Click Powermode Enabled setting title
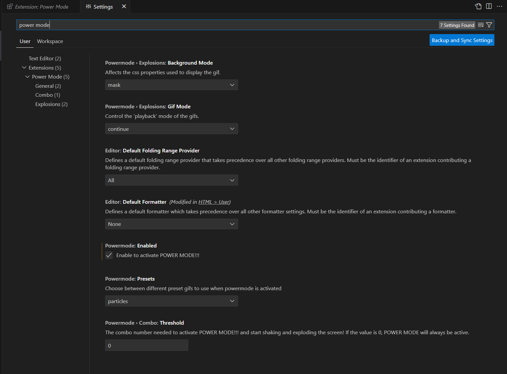This screenshot has width=507, height=374. (131, 246)
